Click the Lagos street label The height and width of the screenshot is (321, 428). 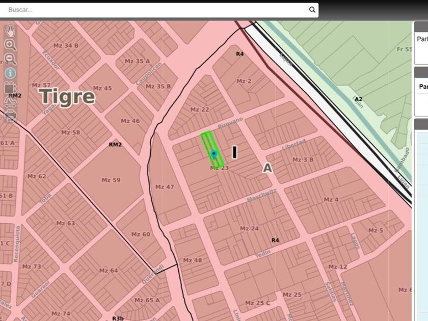355,241
